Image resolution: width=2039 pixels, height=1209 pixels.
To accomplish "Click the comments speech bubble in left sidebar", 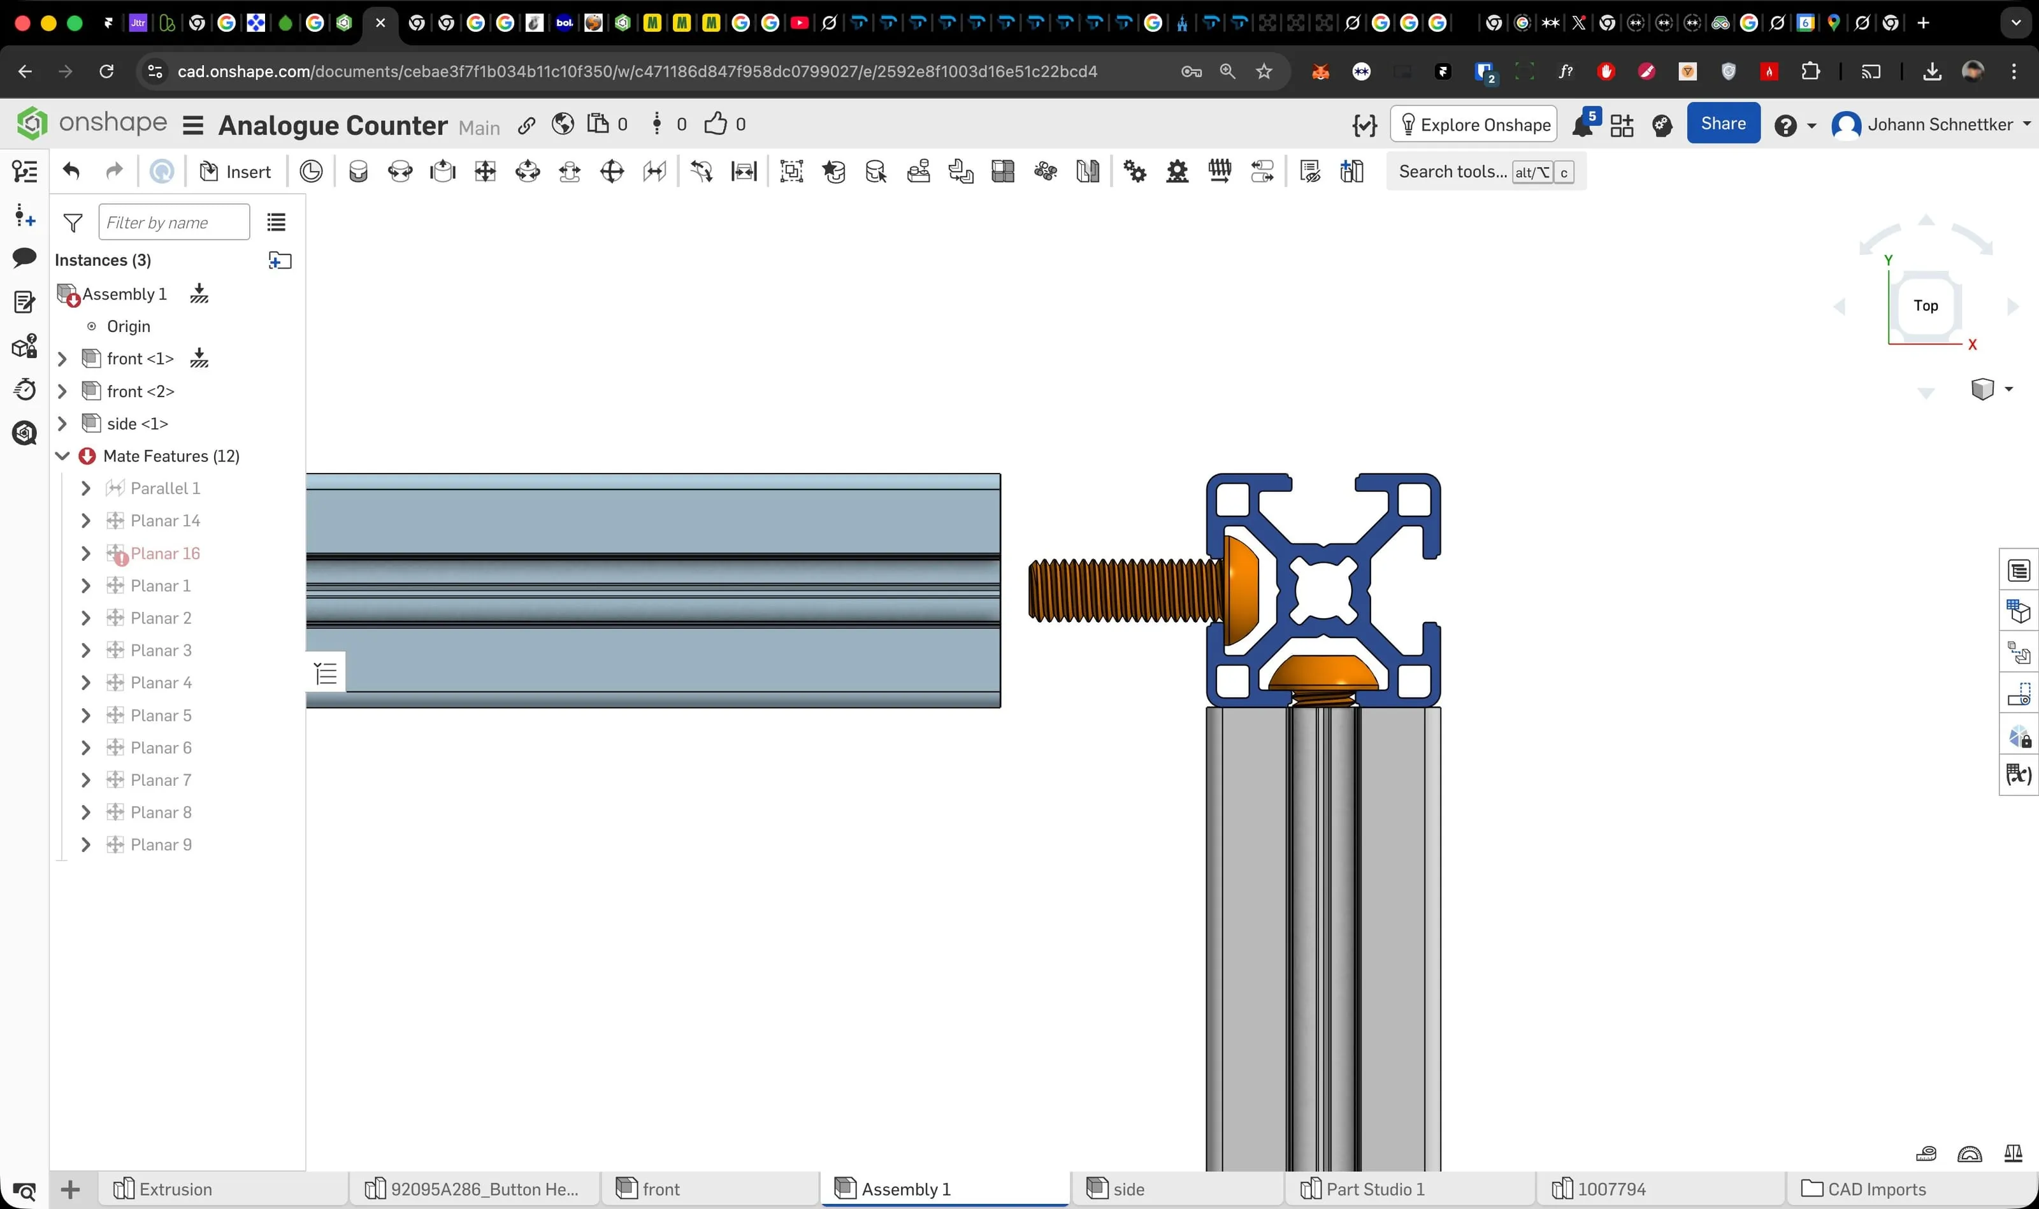I will pos(24,257).
